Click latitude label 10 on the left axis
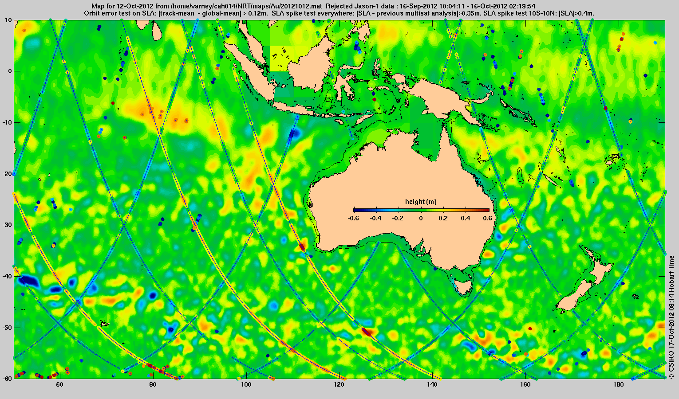 [x=8, y=20]
